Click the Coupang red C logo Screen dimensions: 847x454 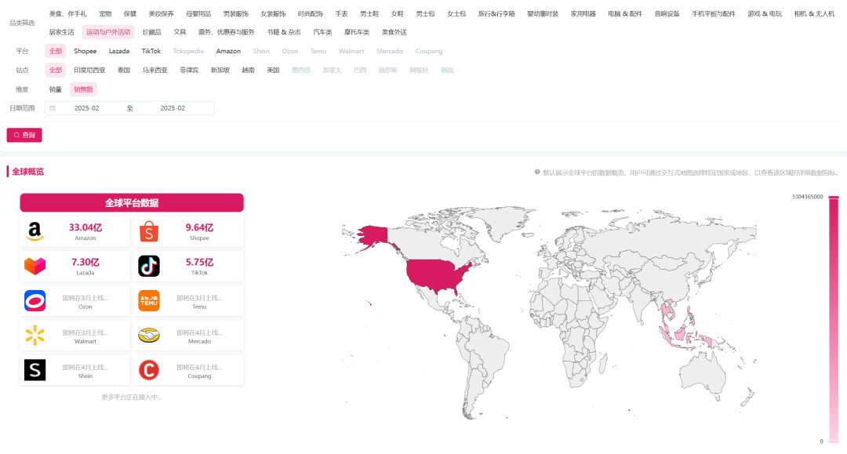click(149, 370)
